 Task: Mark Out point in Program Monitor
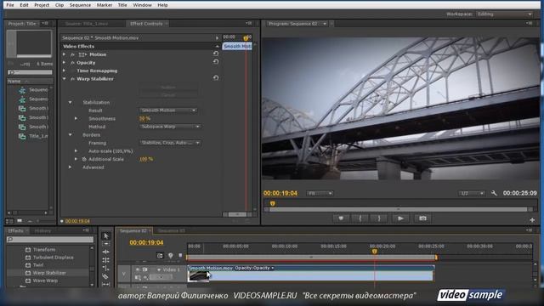379,218
